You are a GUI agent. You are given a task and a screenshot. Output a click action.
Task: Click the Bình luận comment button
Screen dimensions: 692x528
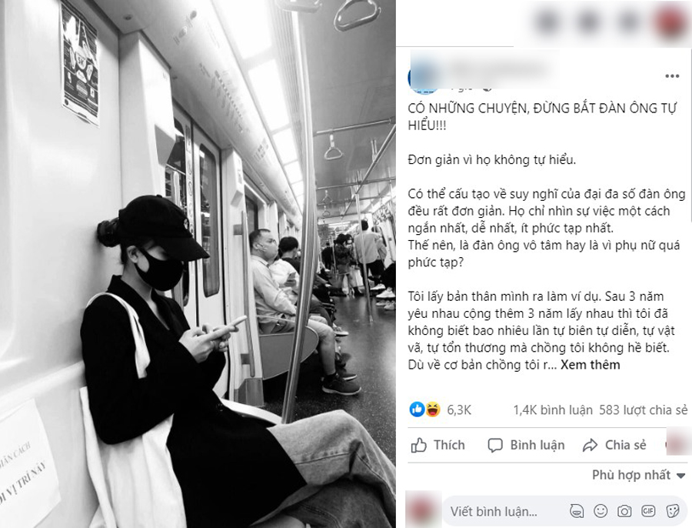(x=526, y=445)
